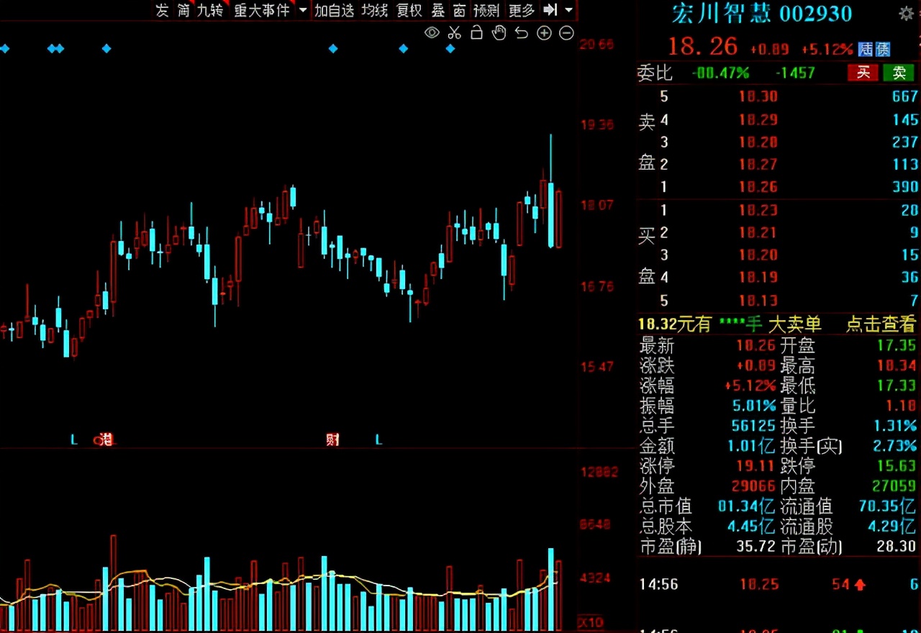Click the jump-to-latest arrow icon
The width and height of the screenshot is (921, 633).
(552, 10)
